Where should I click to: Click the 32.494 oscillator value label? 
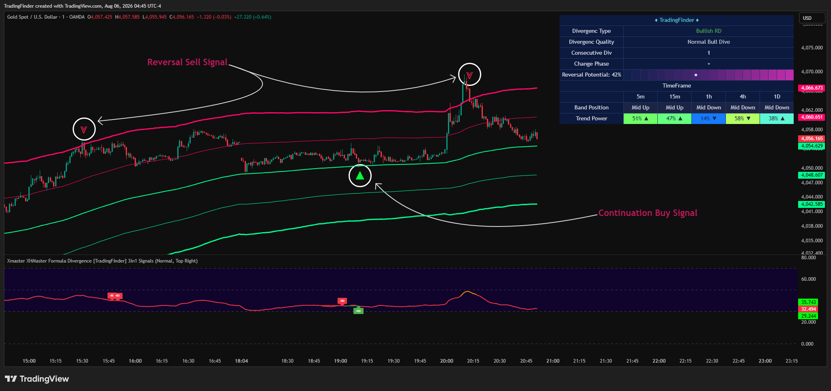(808, 309)
